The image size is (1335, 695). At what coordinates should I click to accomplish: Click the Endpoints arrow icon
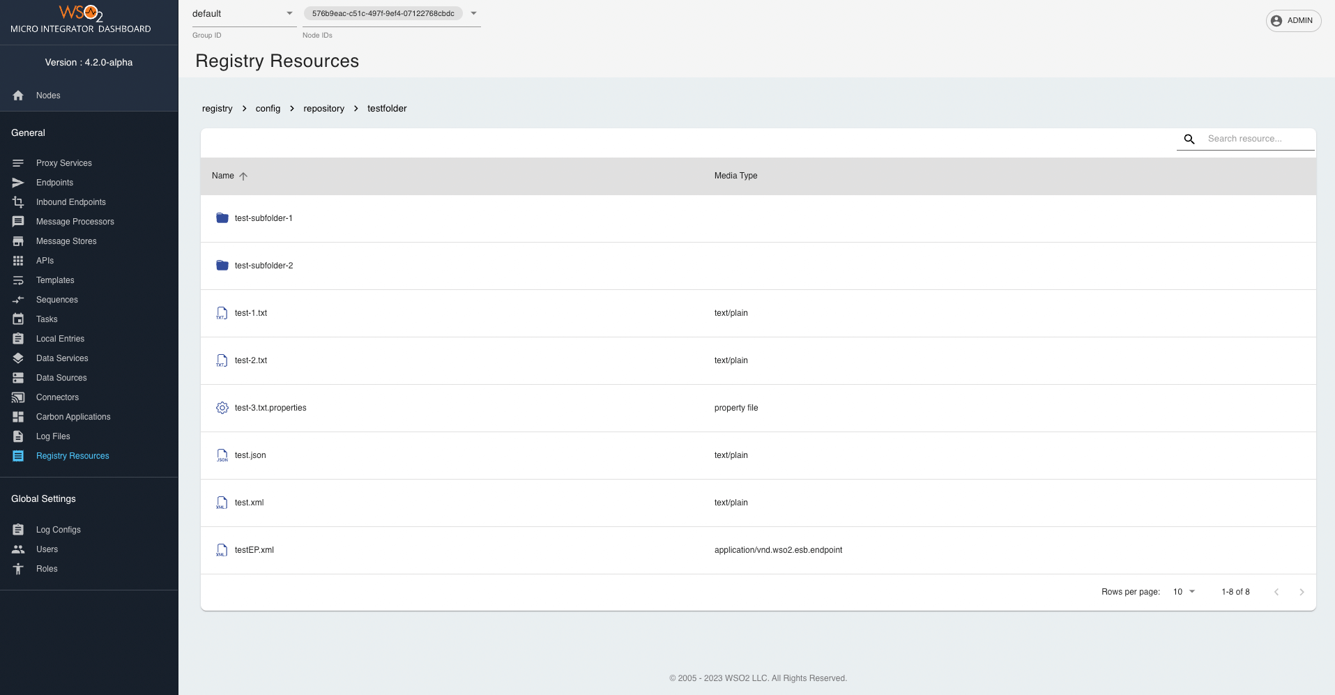(18, 183)
